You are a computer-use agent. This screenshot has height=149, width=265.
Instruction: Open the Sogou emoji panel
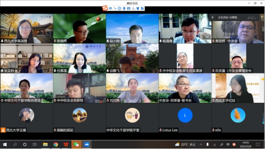click(x=119, y=8)
